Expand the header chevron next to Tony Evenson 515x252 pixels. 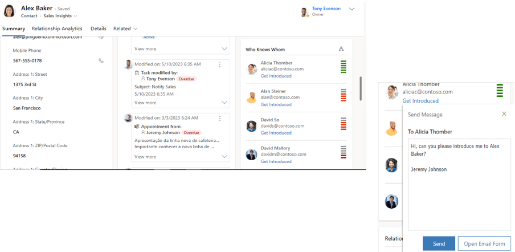pos(351,9)
